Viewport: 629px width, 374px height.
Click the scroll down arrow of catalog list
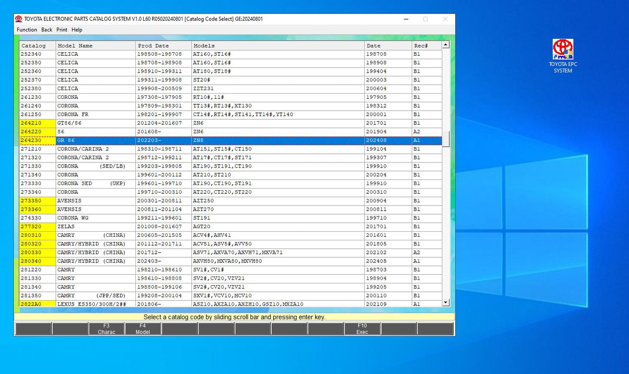[x=446, y=303]
